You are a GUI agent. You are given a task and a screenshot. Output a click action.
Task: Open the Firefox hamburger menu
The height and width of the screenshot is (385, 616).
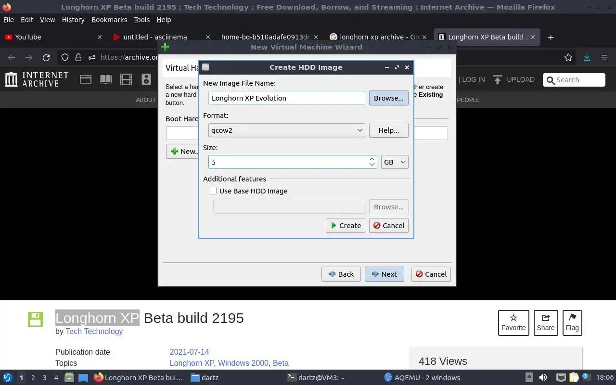(604, 57)
